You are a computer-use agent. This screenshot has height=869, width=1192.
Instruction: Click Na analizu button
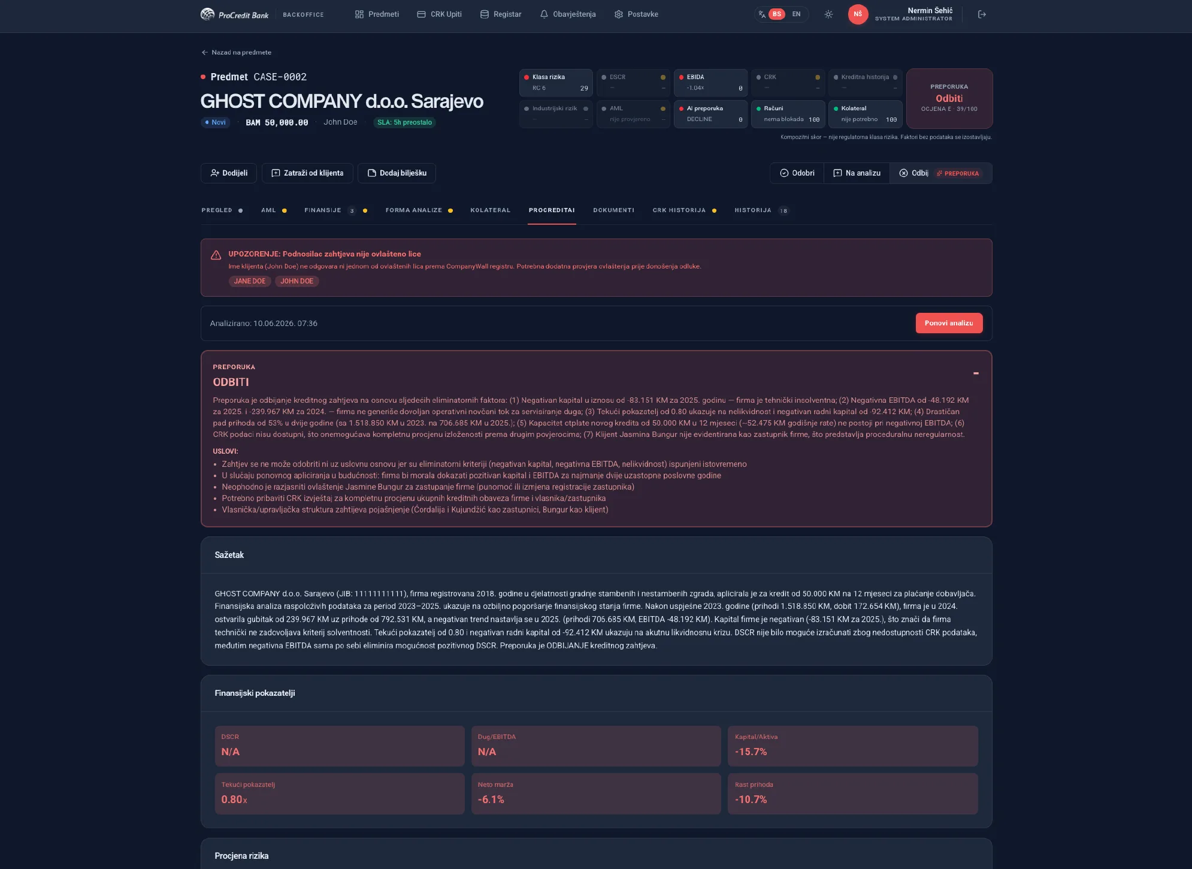(x=857, y=173)
